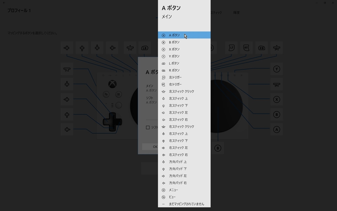Viewport: 337px width, 211px height.
Task: Choose '方向パッド 上' mapping
Action: 184,162
